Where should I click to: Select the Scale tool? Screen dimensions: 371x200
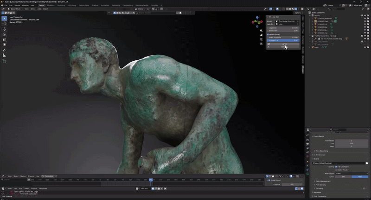[4, 39]
